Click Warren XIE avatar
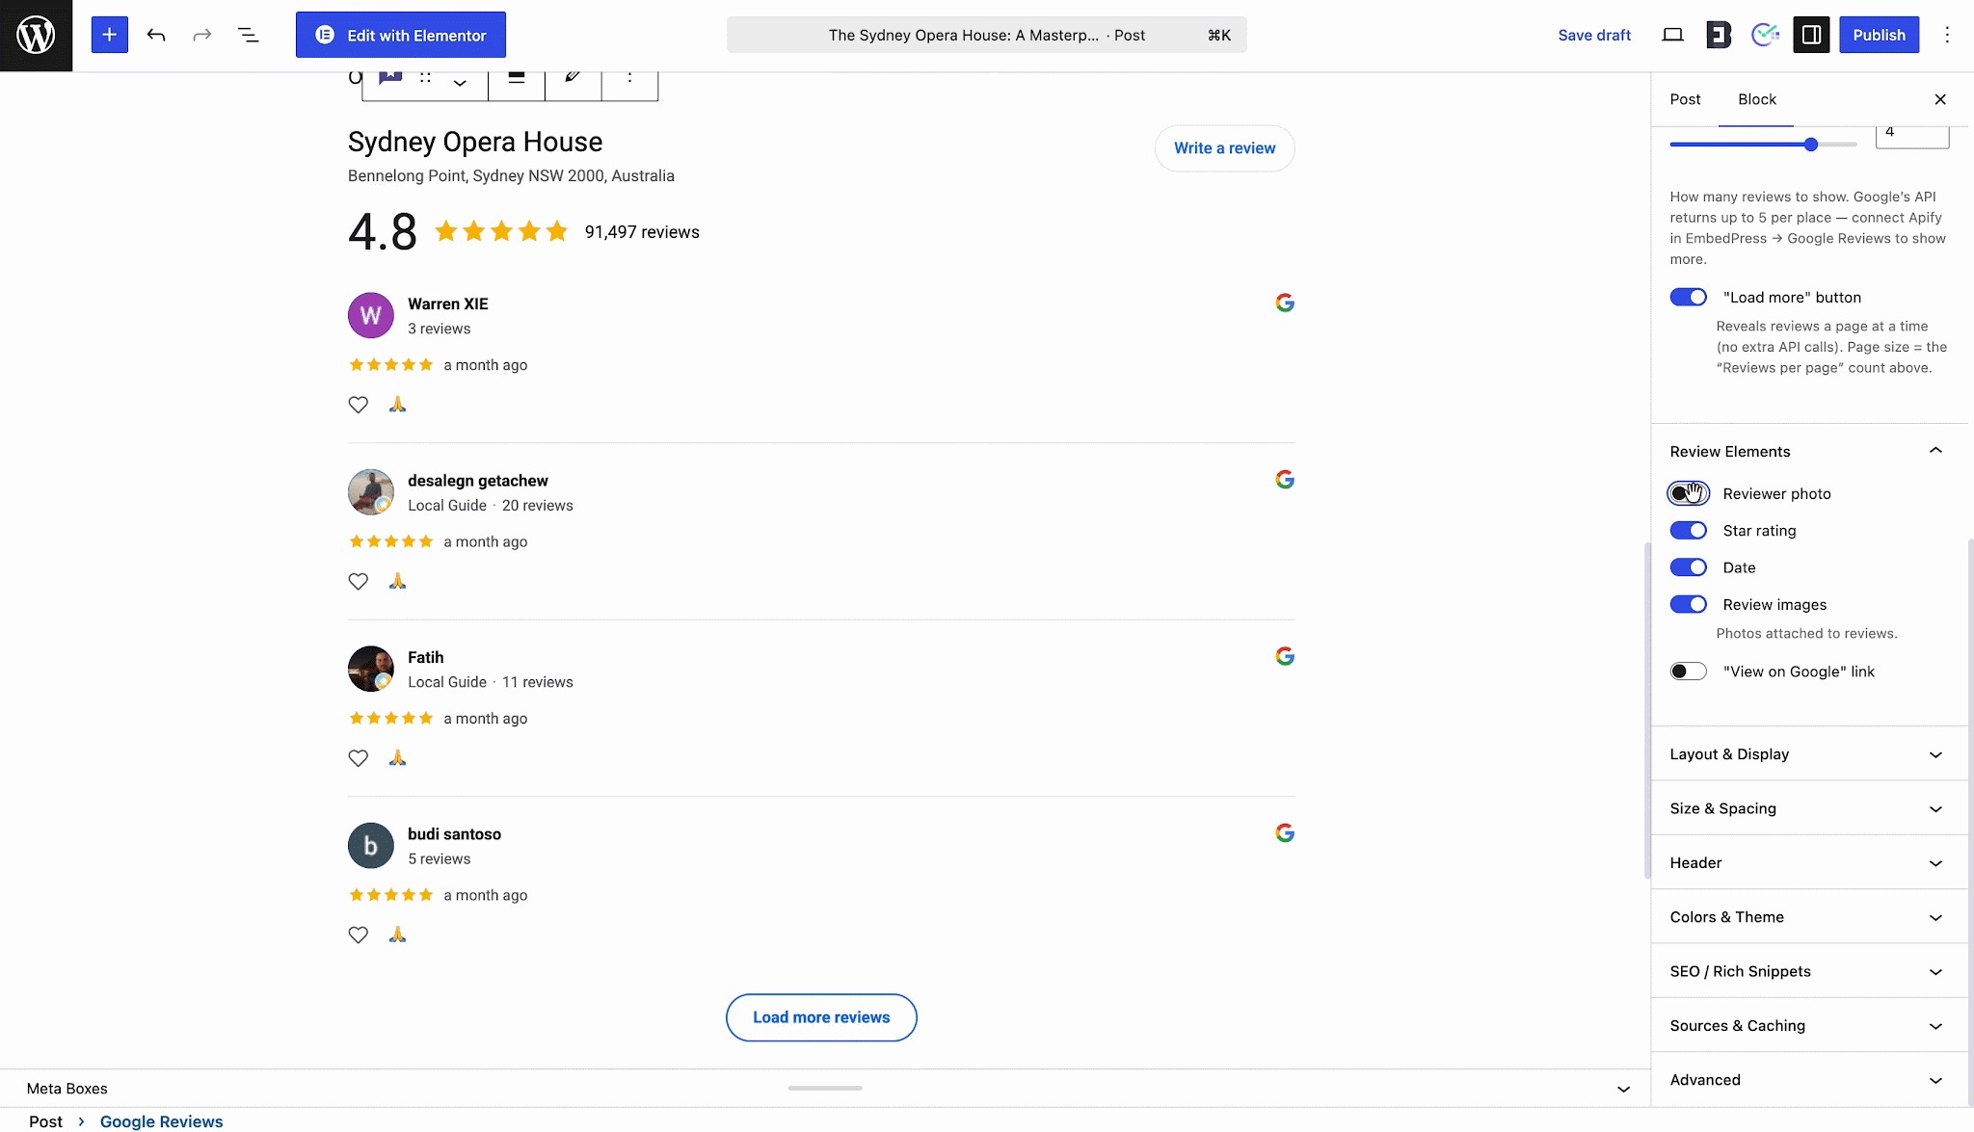1974x1132 pixels. (x=370, y=315)
